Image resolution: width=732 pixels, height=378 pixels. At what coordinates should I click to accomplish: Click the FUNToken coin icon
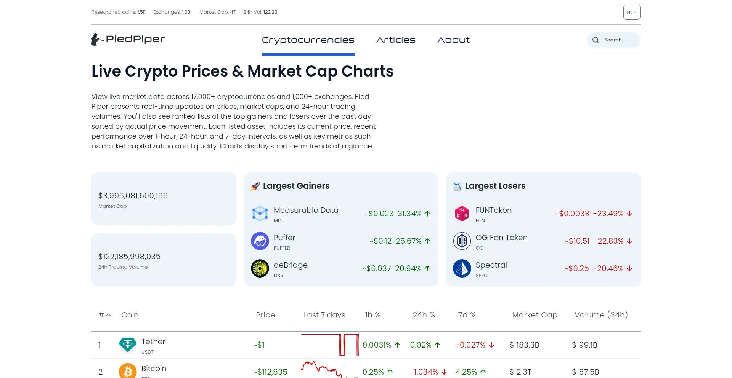pos(462,214)
